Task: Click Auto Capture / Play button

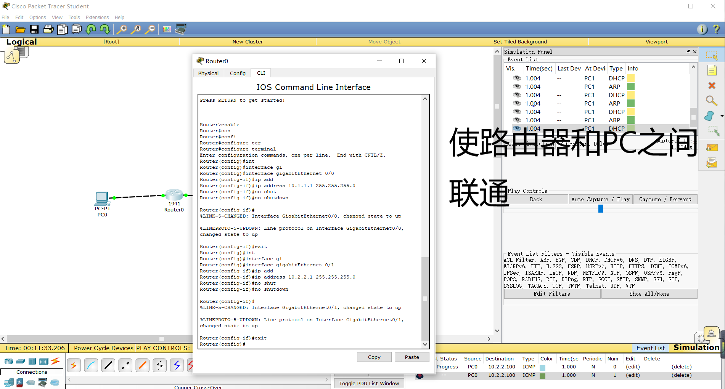Action: tap(600, 199)
